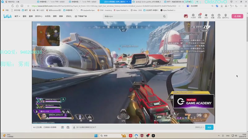Open 番剧 in bilibili navigation
This screenshot has height=139, width=248.
click(x=24, y=16)
